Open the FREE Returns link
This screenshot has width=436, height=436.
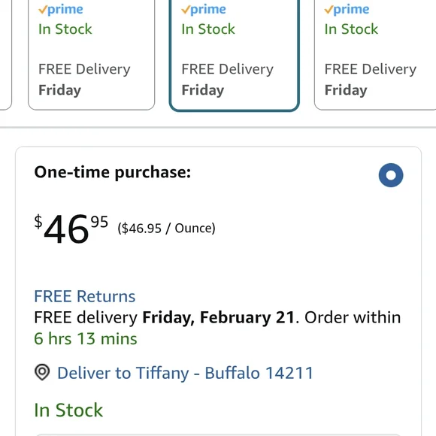click(x=84, y=296)
